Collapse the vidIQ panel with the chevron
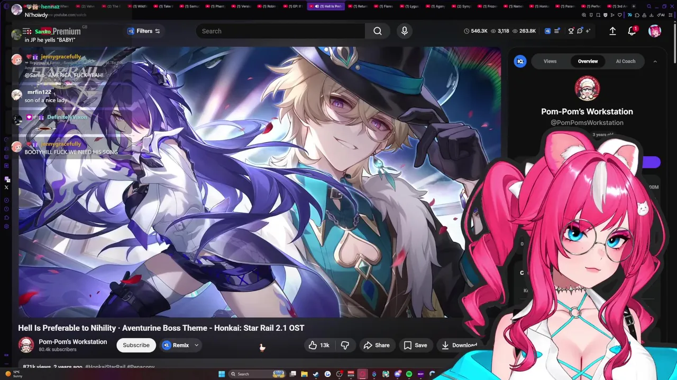The width and height of the screenshot is (677, 380). tap(655, 61)
